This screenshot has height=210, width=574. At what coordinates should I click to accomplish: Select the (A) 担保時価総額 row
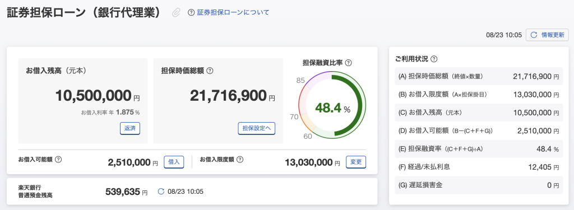pos(479,77)
